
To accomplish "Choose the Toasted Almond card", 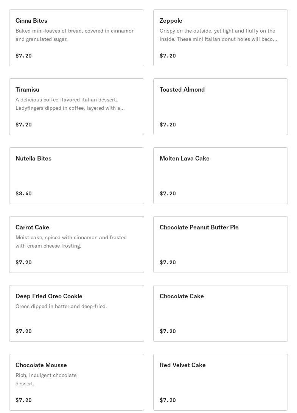I will 220,107.
